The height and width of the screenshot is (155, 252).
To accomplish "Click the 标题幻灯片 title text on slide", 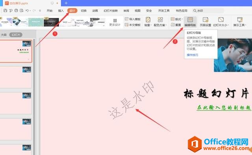I will 216,94.
